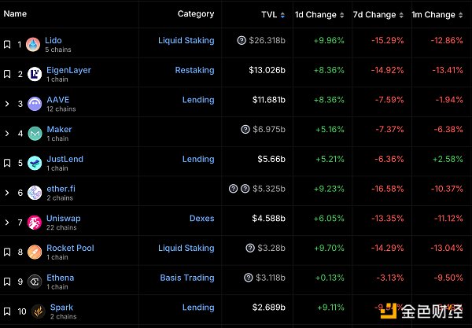
Task: Open the Ethena protocol link
Action: pyautogui.click(x=60, y=278)
